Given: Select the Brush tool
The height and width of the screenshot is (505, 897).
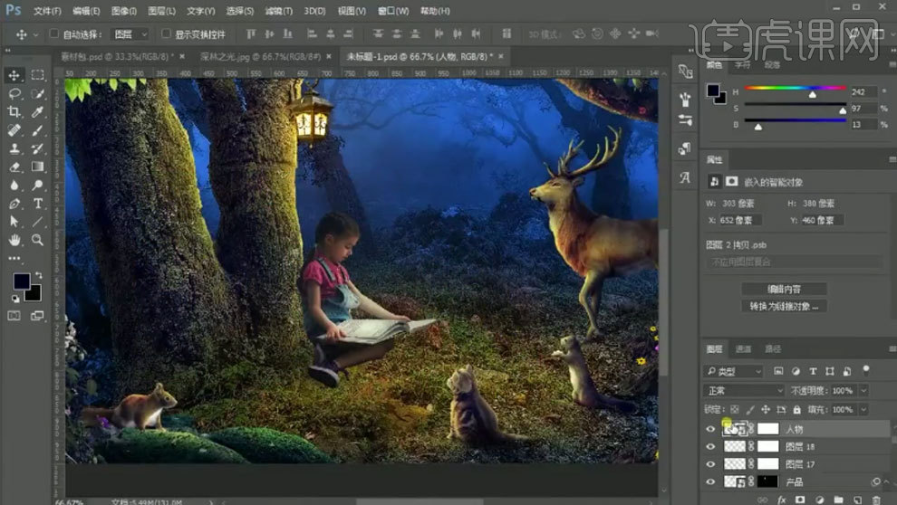Looking at the screenshot, I should pos(38,130).
